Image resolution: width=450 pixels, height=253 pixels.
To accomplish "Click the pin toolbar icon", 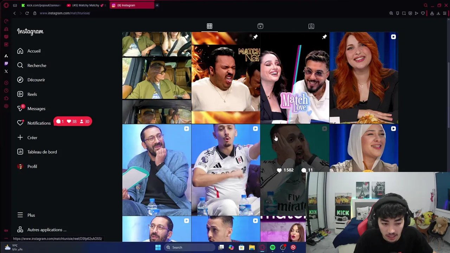I will 397,13.
